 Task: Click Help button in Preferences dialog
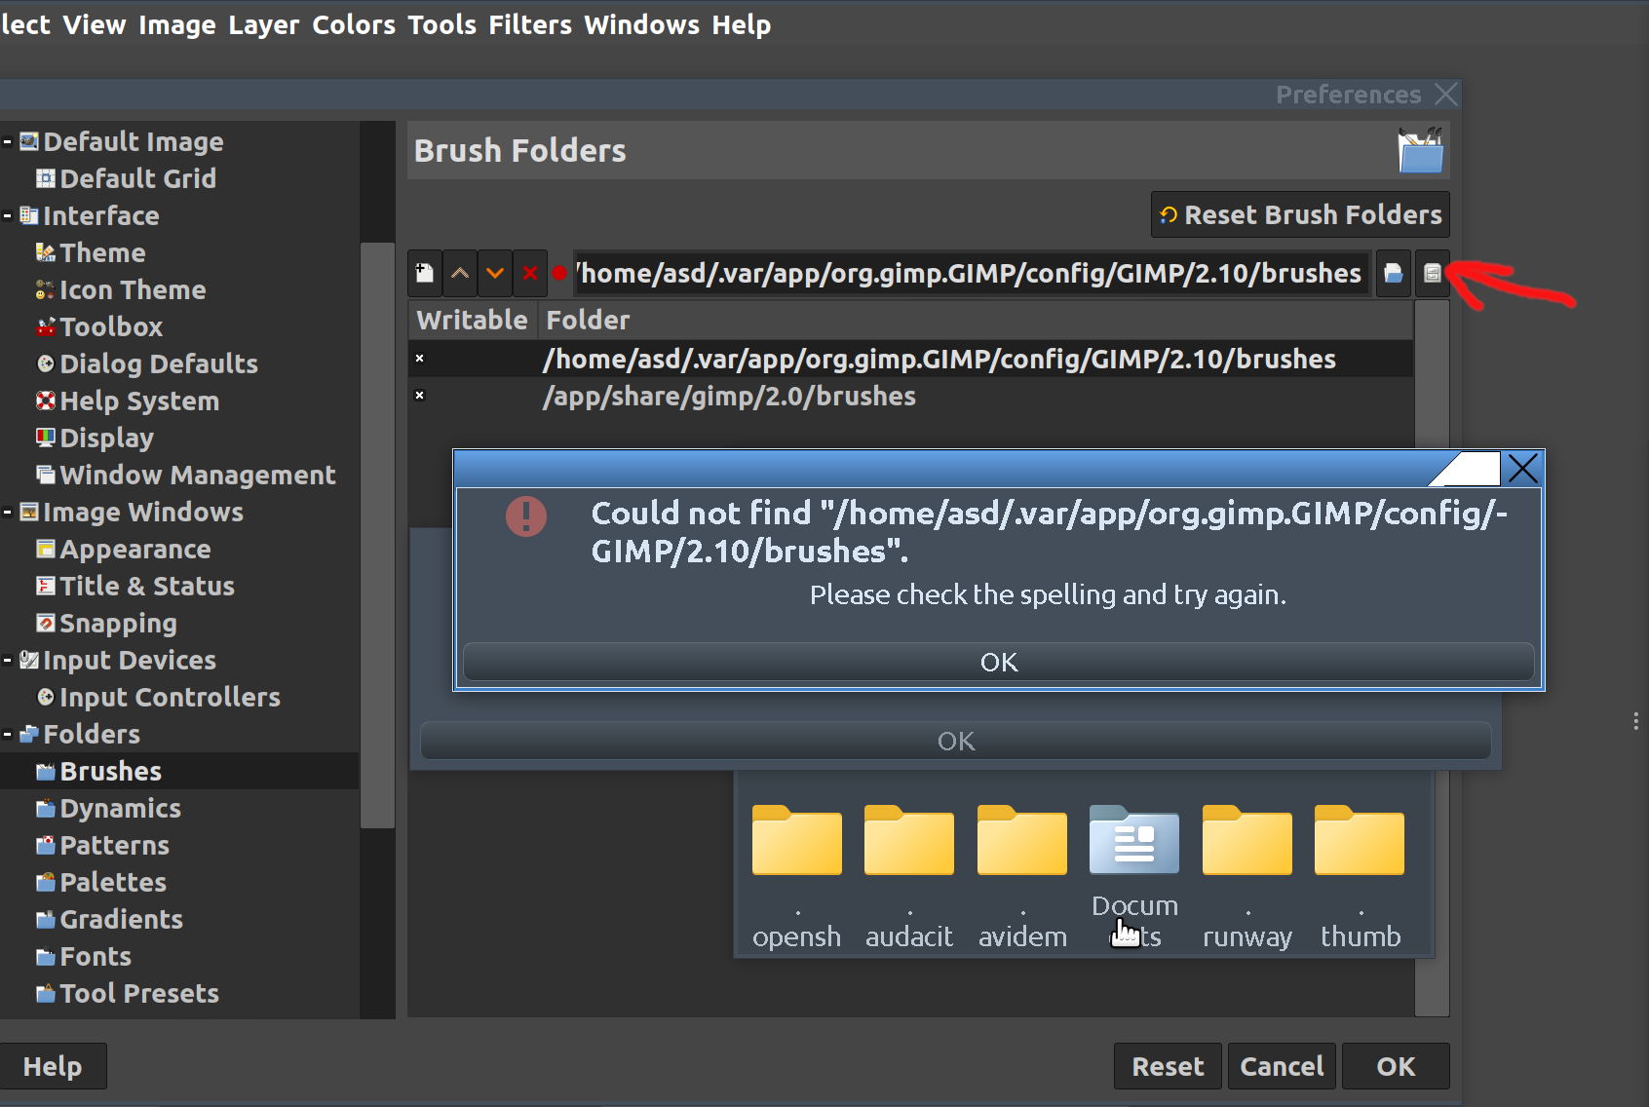(53, 1066)
